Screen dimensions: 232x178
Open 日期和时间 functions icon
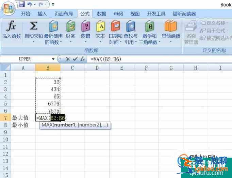click(x=115, y=26)
